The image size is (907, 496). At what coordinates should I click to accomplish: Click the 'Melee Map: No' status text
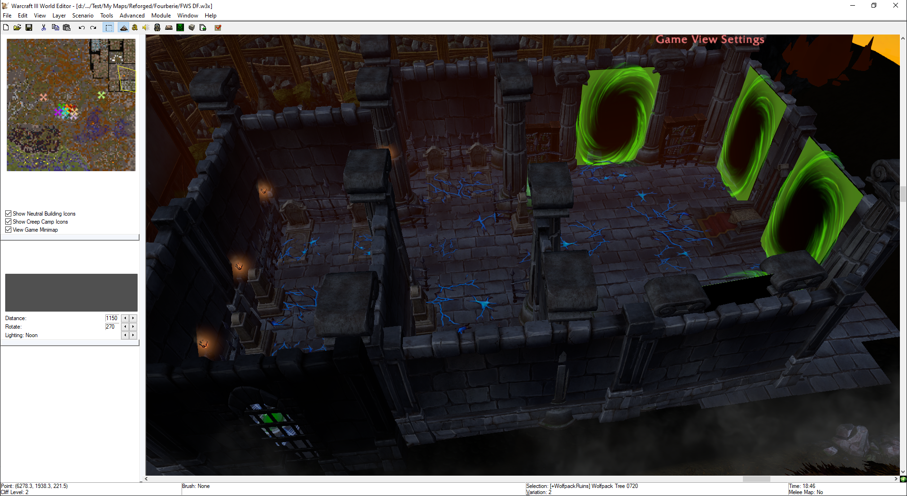(806, 492)
